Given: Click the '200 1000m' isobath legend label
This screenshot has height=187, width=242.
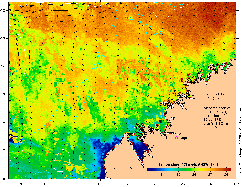Looking at the screenshot, I should click(x=123, y=168).
